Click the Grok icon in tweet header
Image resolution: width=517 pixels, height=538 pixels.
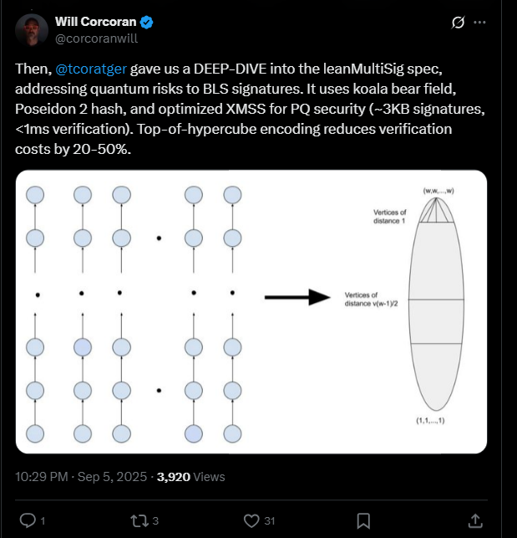pos(458,22)
